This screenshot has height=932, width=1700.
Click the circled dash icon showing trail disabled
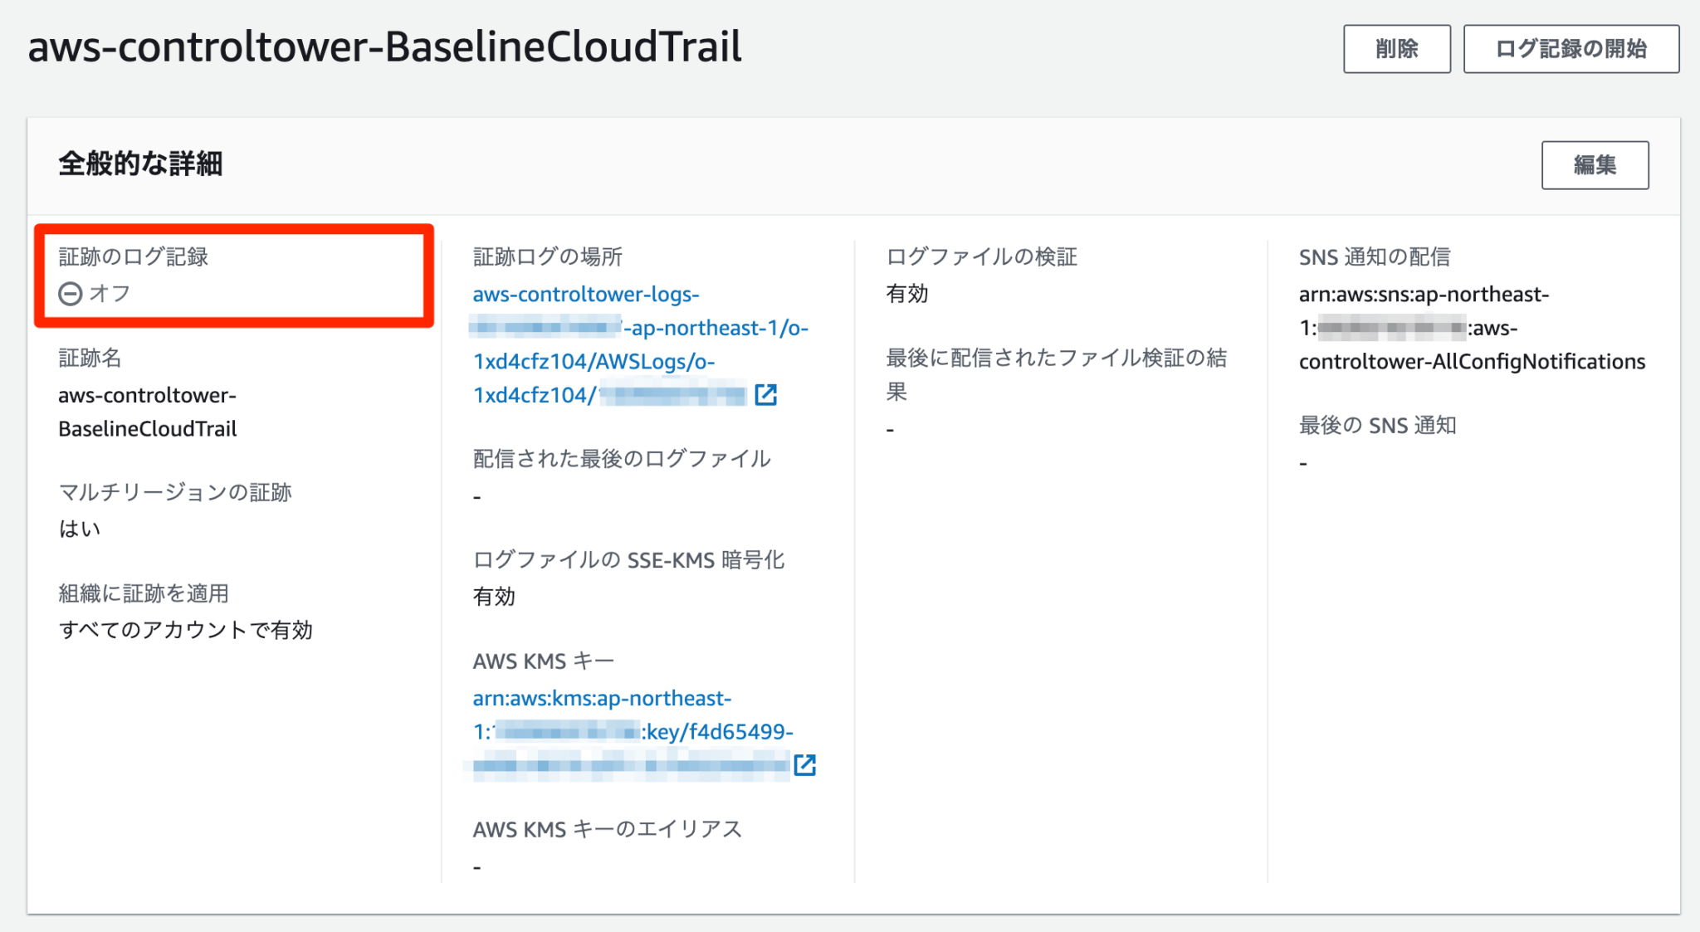point(70,293)
